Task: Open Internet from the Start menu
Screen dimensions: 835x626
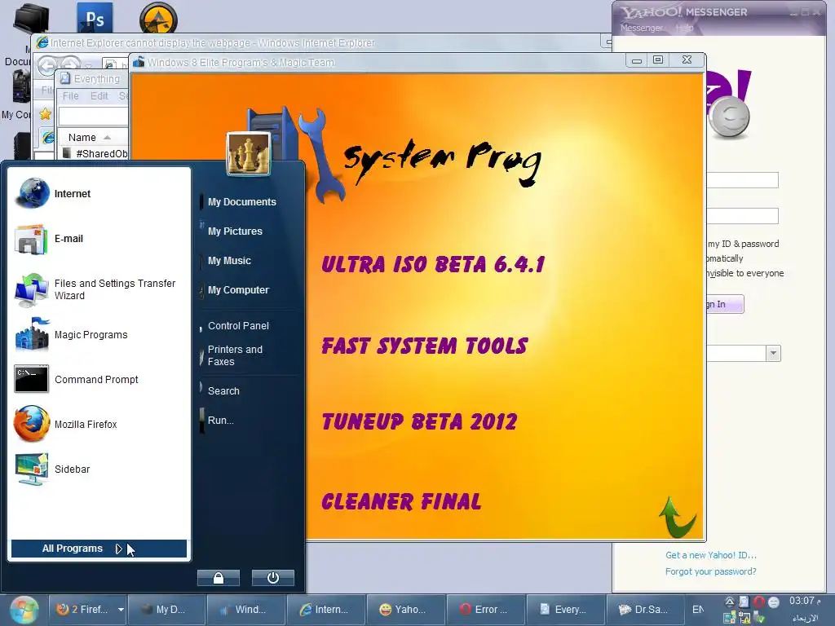Action: click(99, 194)
